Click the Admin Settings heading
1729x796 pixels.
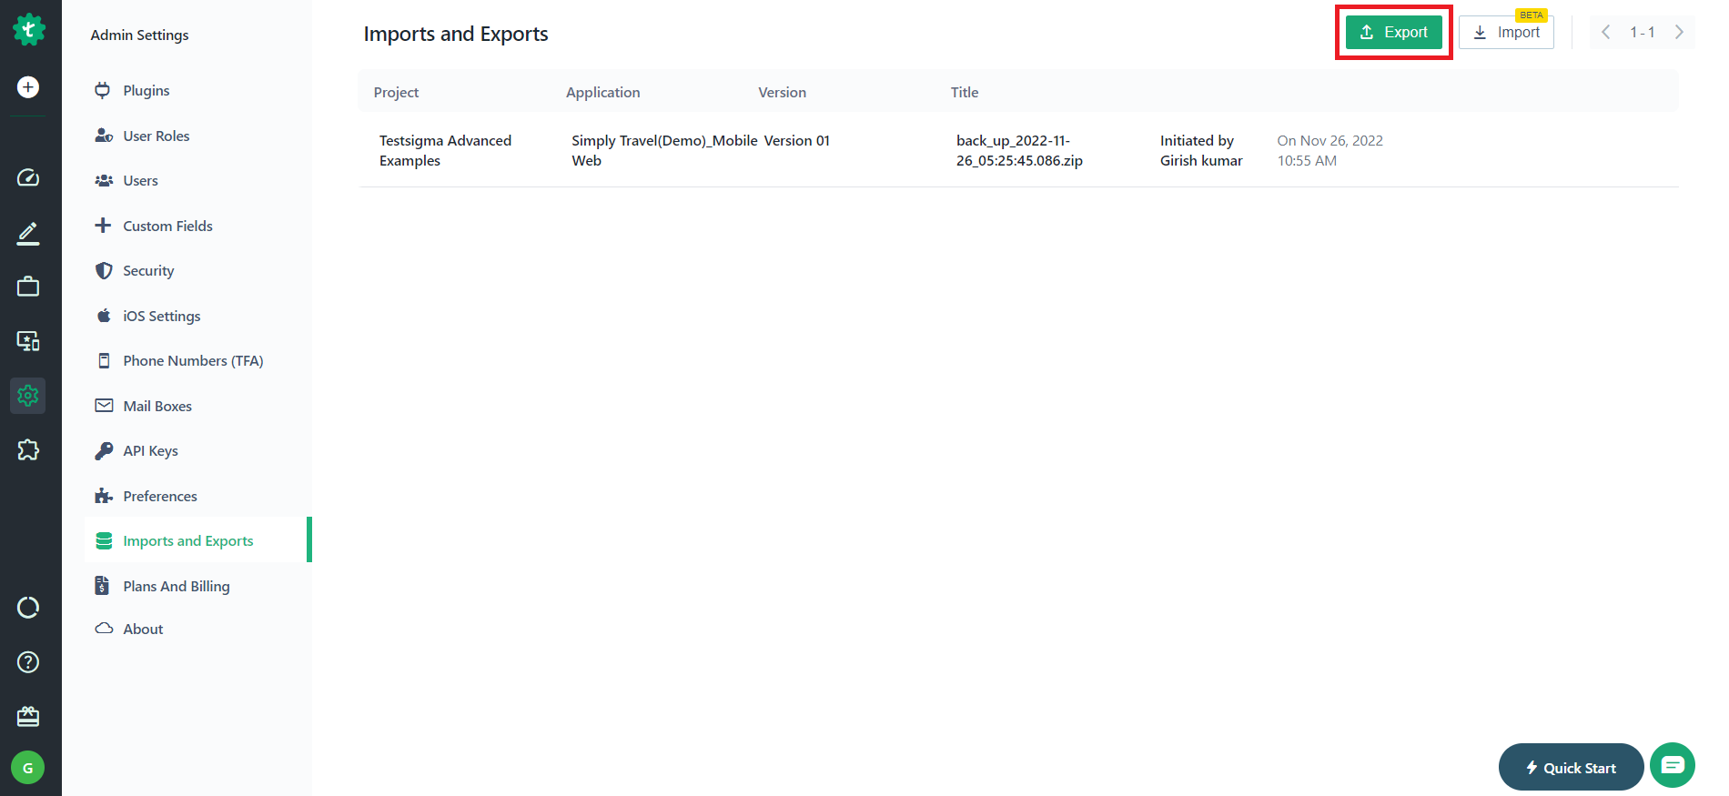coord(139,35)
